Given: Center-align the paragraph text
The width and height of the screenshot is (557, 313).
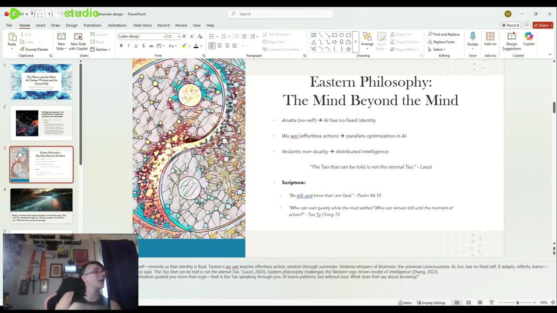Looking at the screenshot, I should coord(219,46).
